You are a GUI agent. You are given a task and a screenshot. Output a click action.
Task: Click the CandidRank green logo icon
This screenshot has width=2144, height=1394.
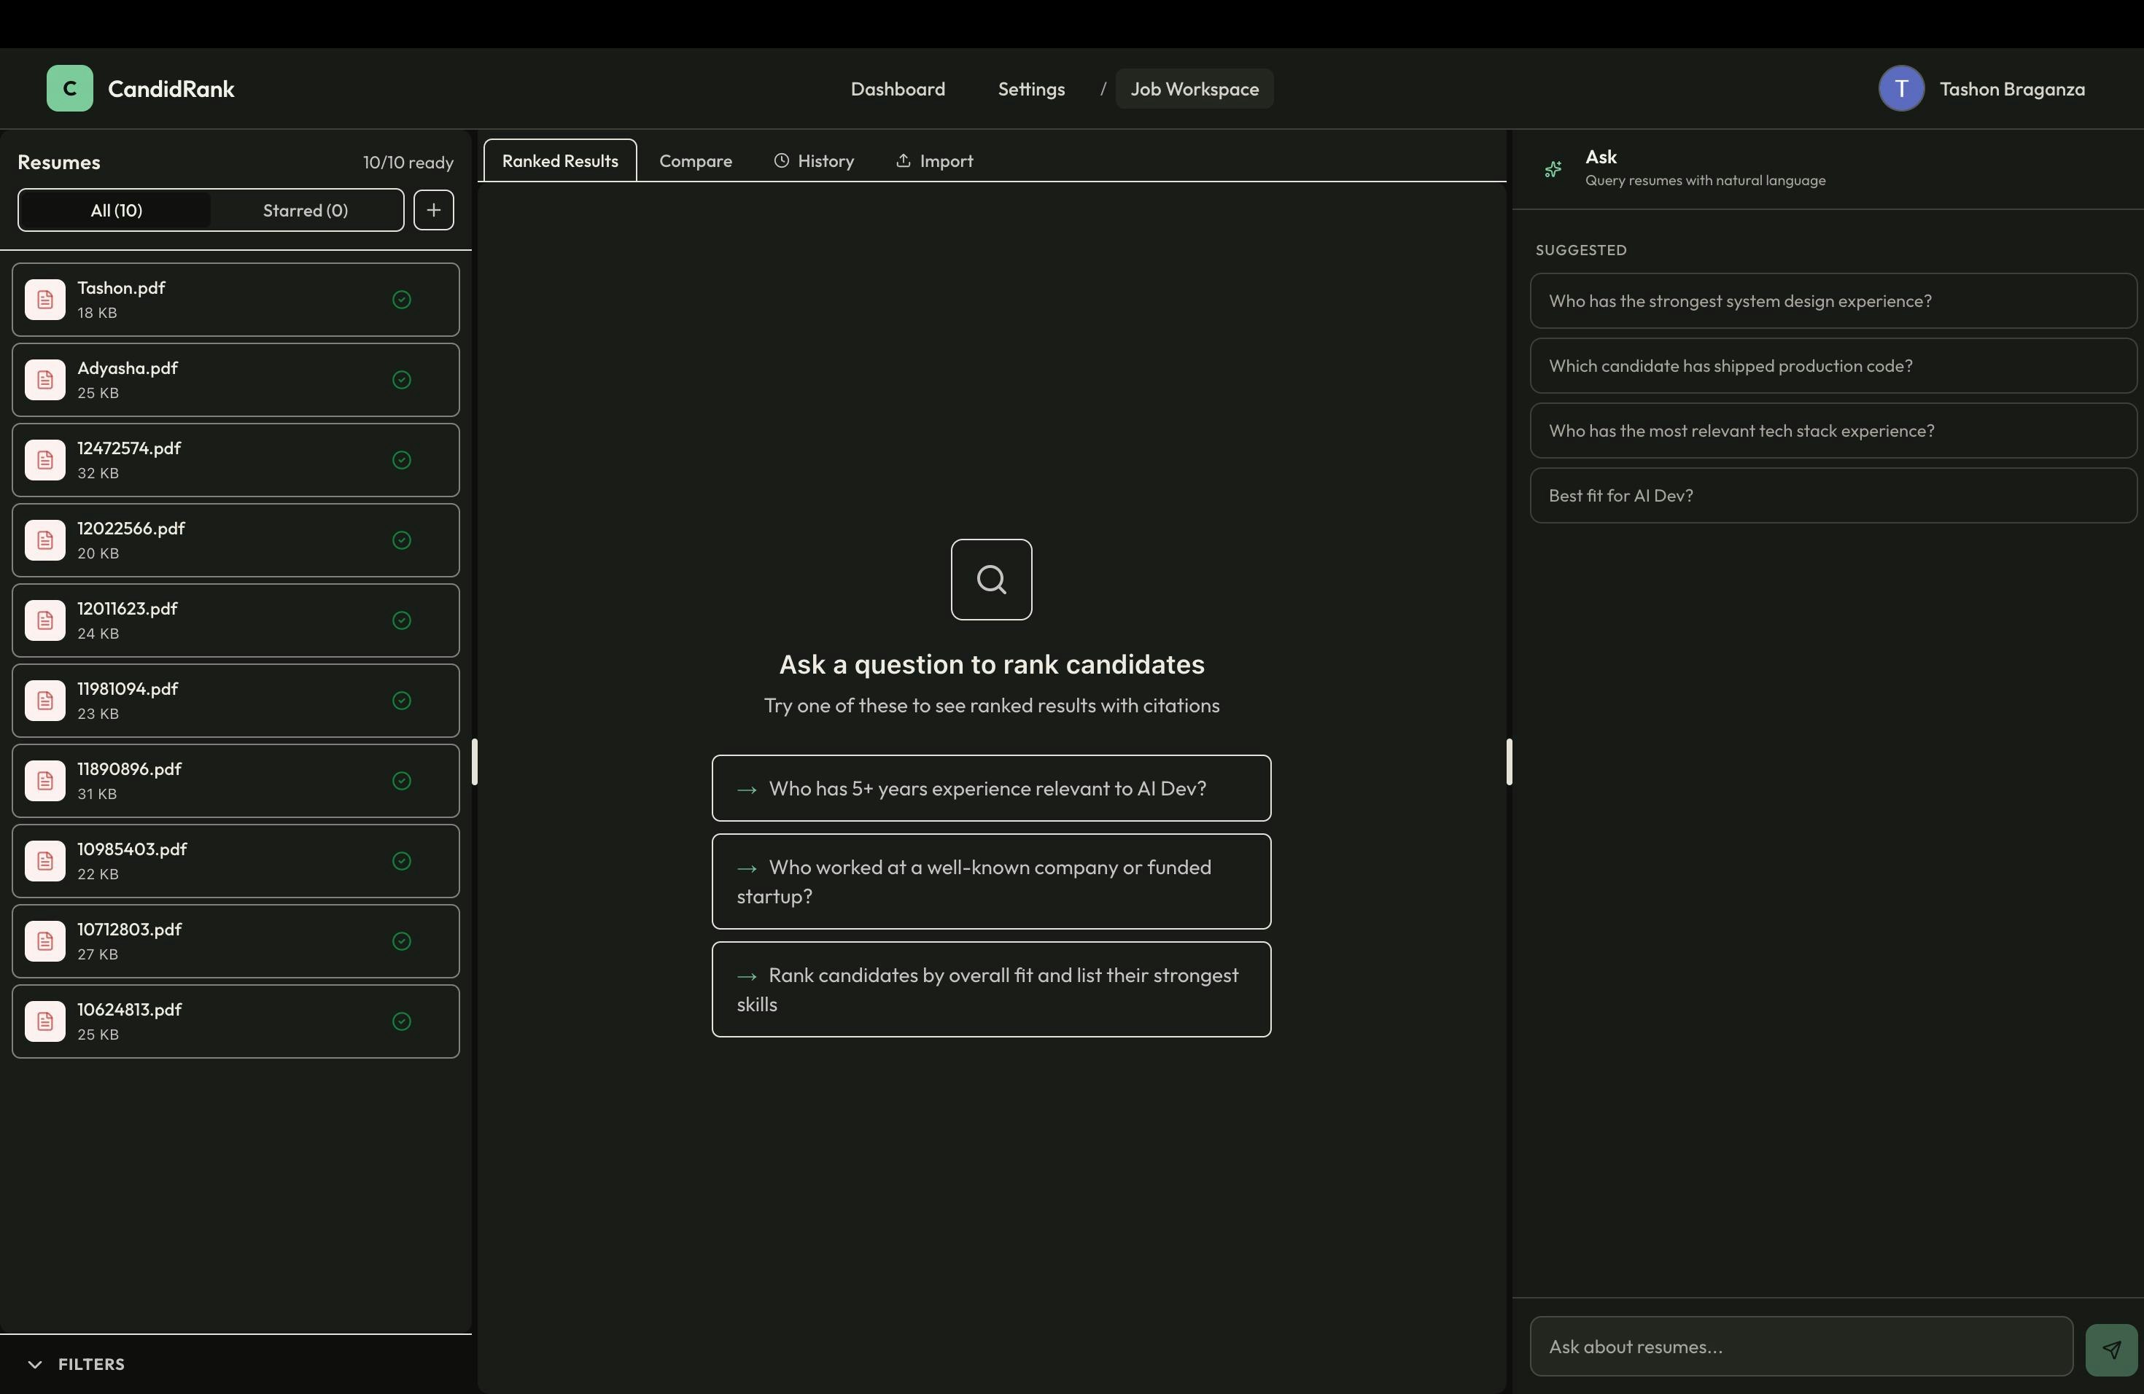pos(69,88)
